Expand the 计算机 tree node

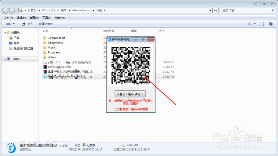click(5, 59)
